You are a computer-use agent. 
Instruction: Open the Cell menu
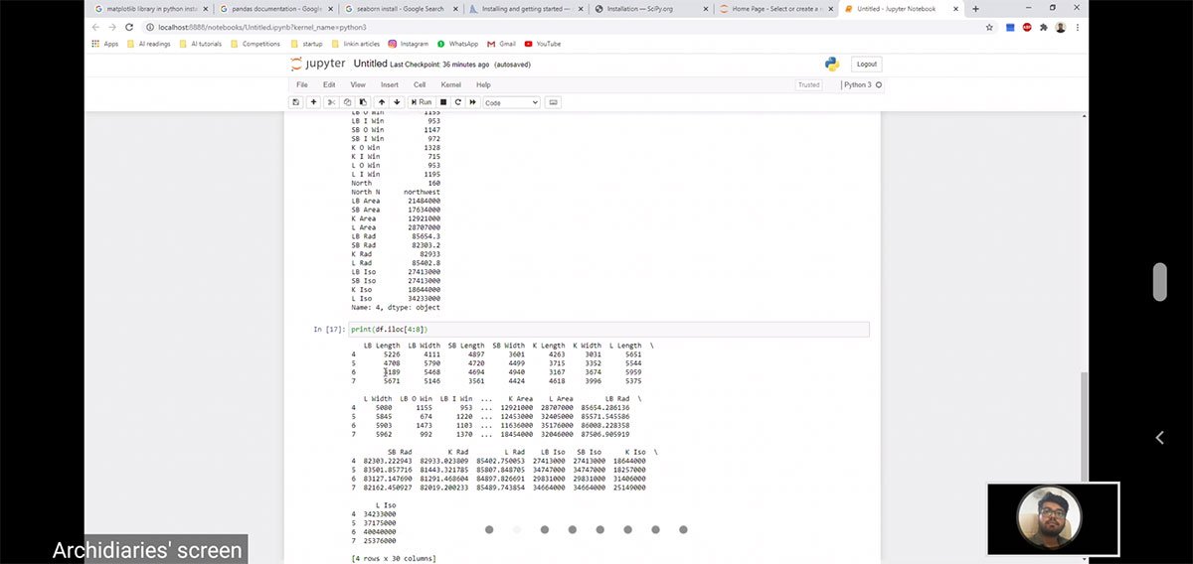click(420, 85)
